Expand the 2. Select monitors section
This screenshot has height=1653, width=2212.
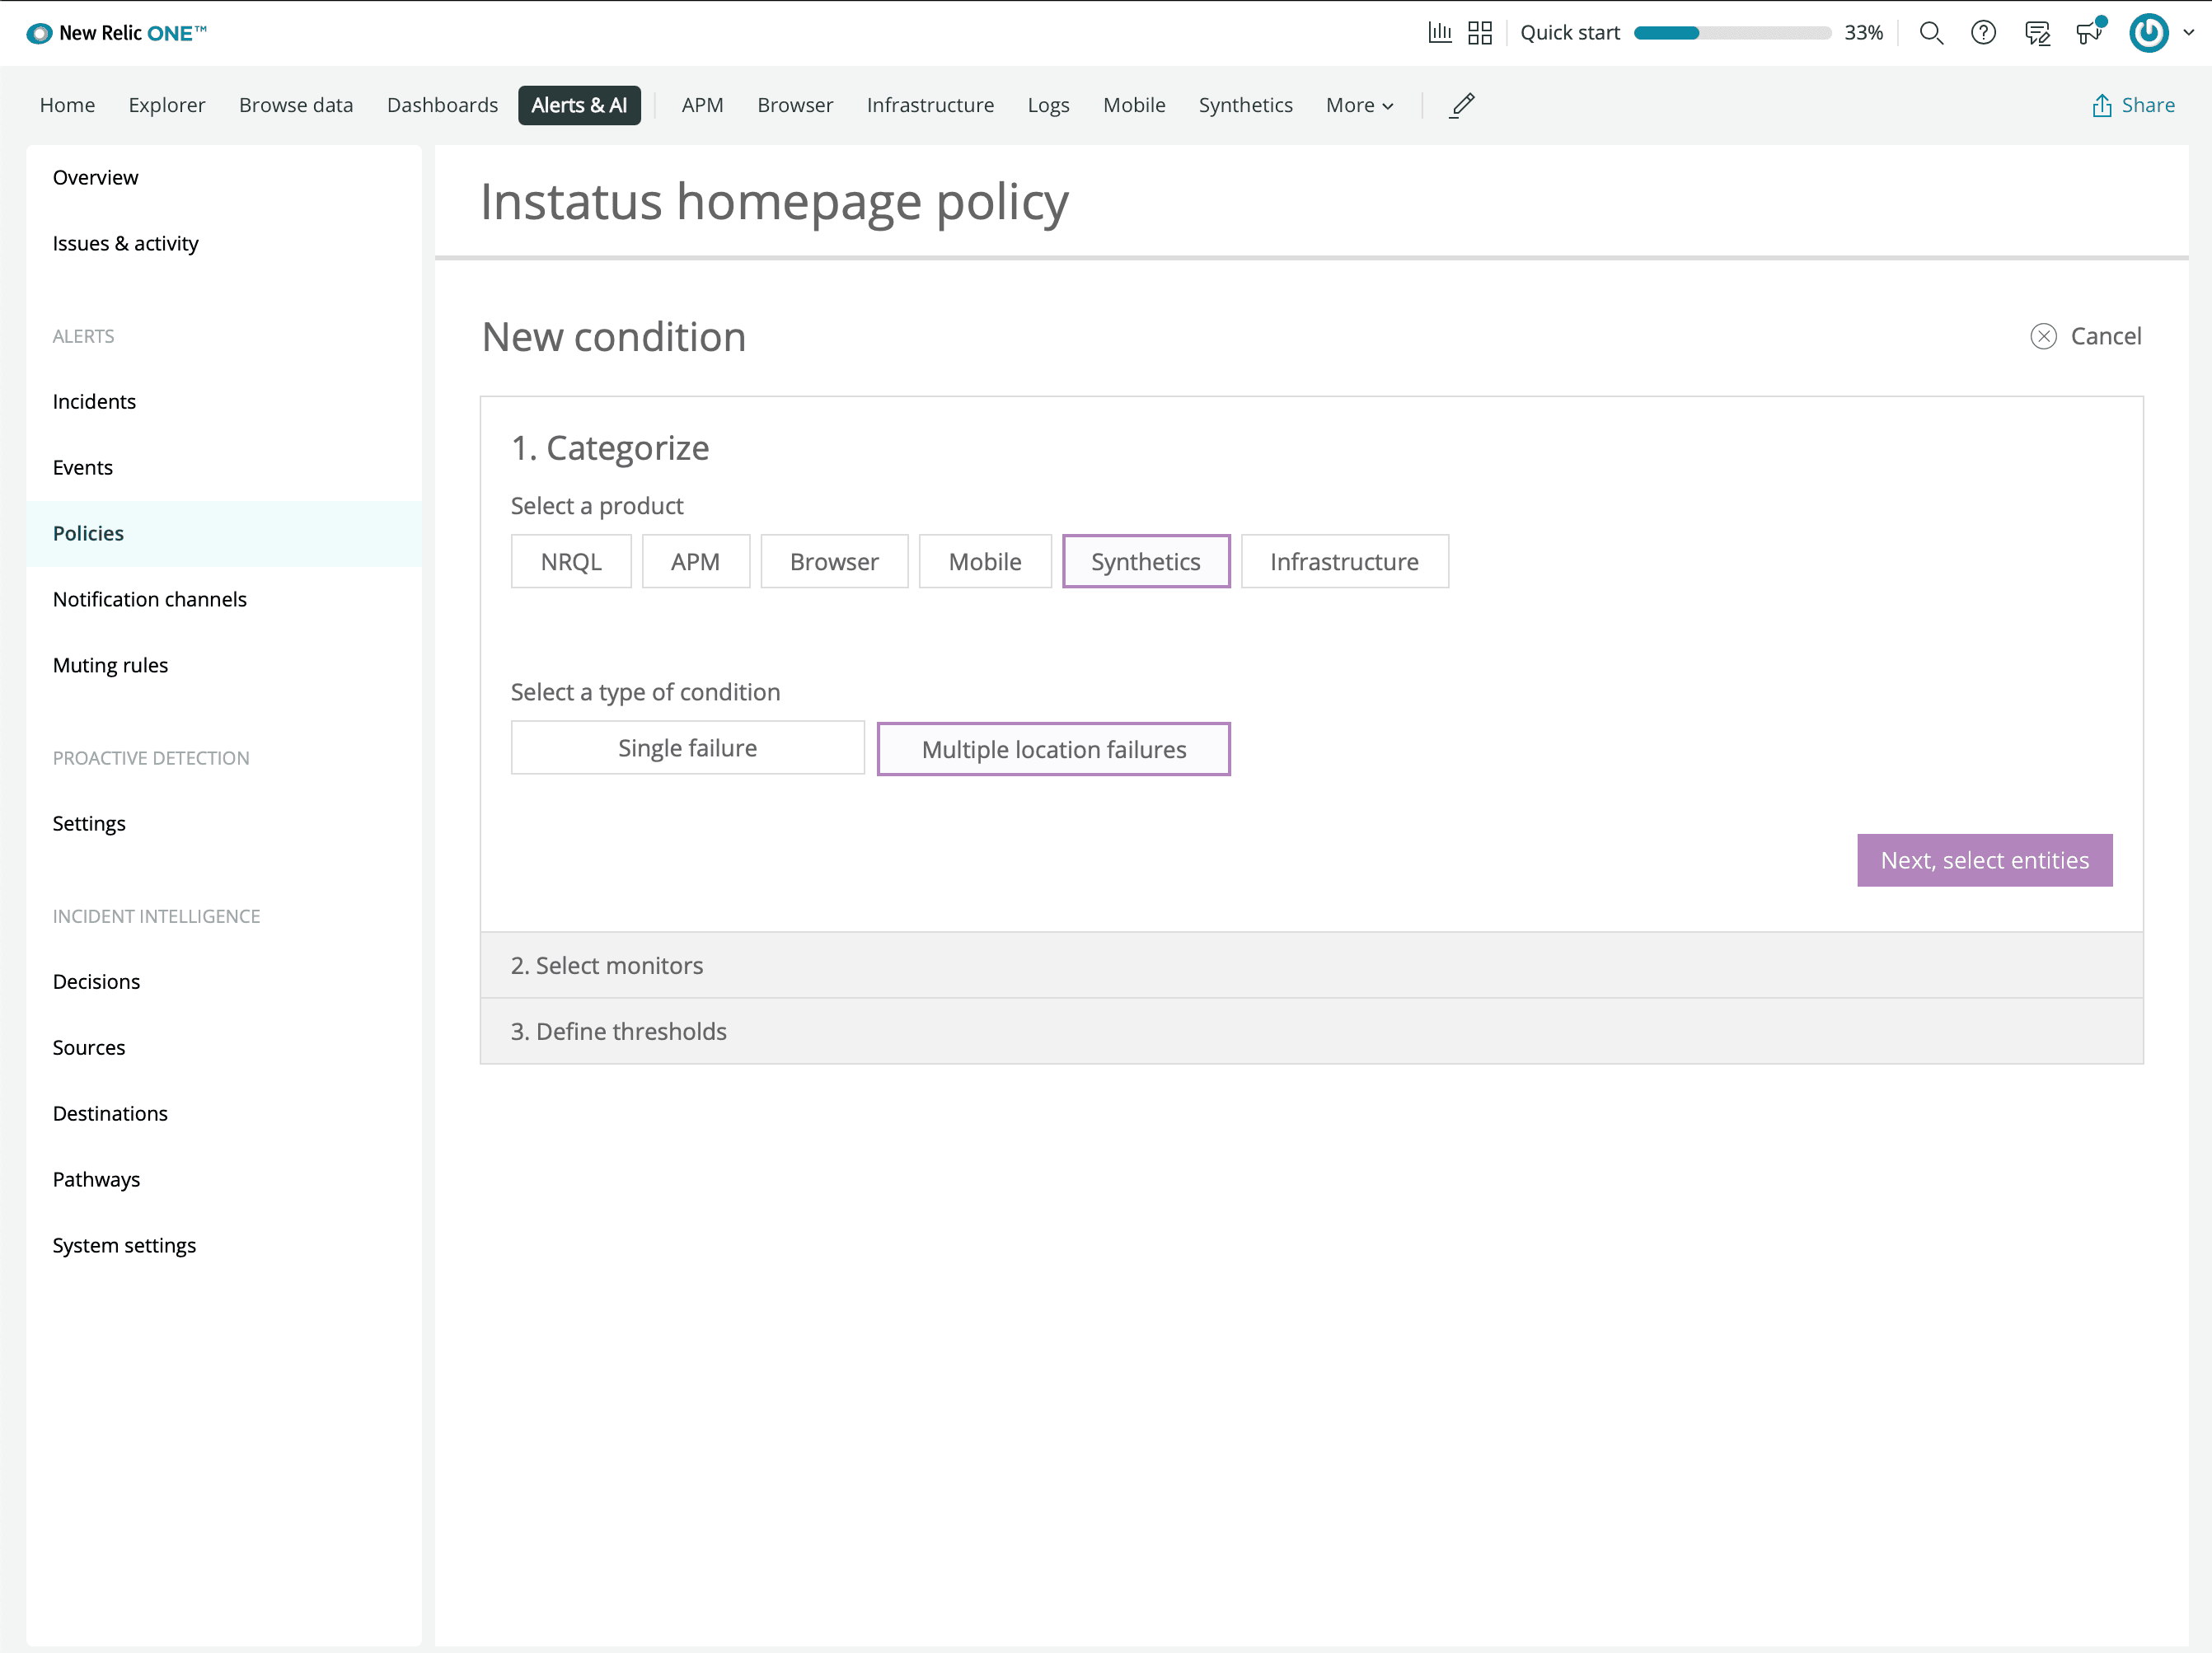point(1311,965)
